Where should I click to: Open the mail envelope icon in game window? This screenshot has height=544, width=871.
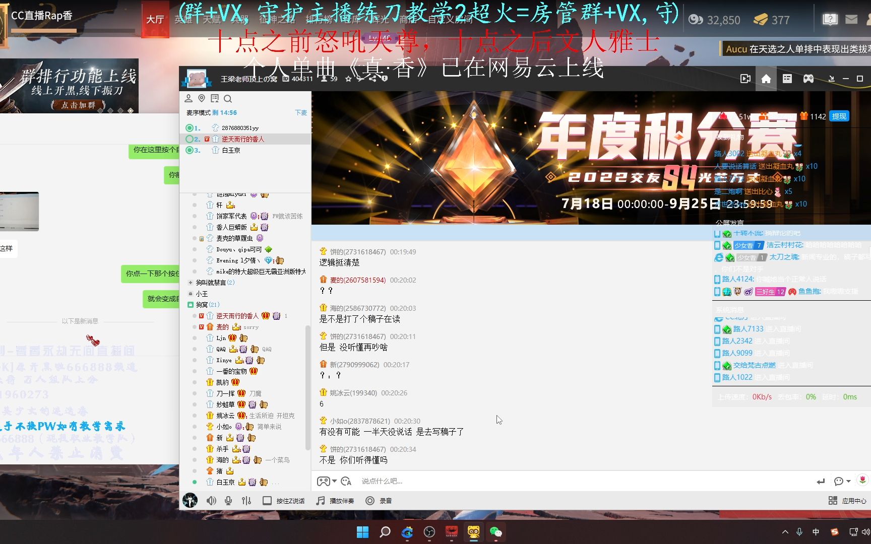coord(851,19)
